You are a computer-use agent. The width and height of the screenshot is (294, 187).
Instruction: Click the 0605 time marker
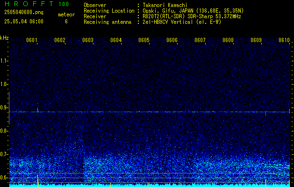pos(144,40)
